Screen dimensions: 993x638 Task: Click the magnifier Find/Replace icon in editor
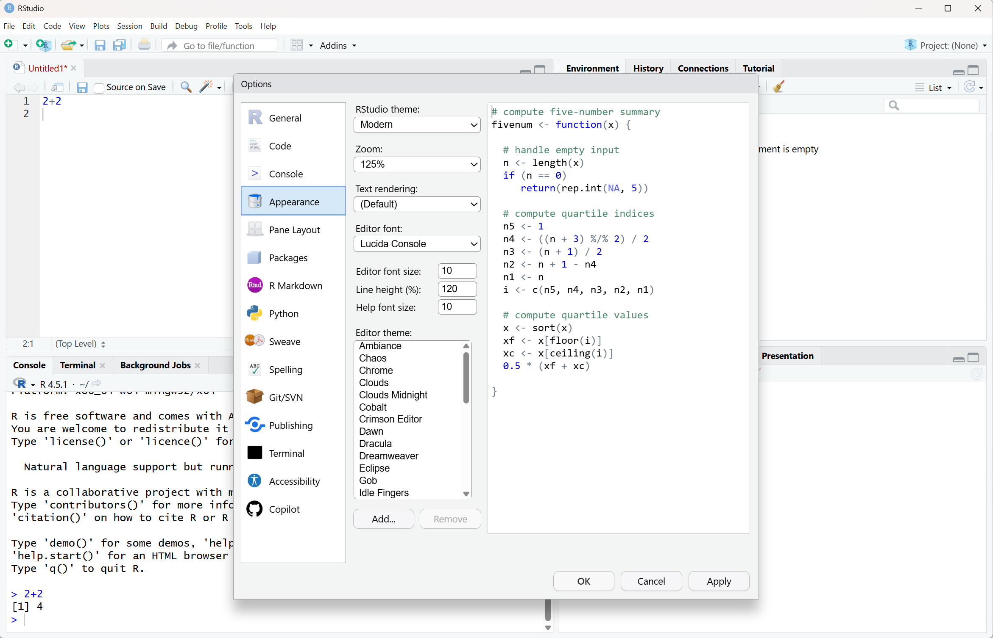[186, 87]
